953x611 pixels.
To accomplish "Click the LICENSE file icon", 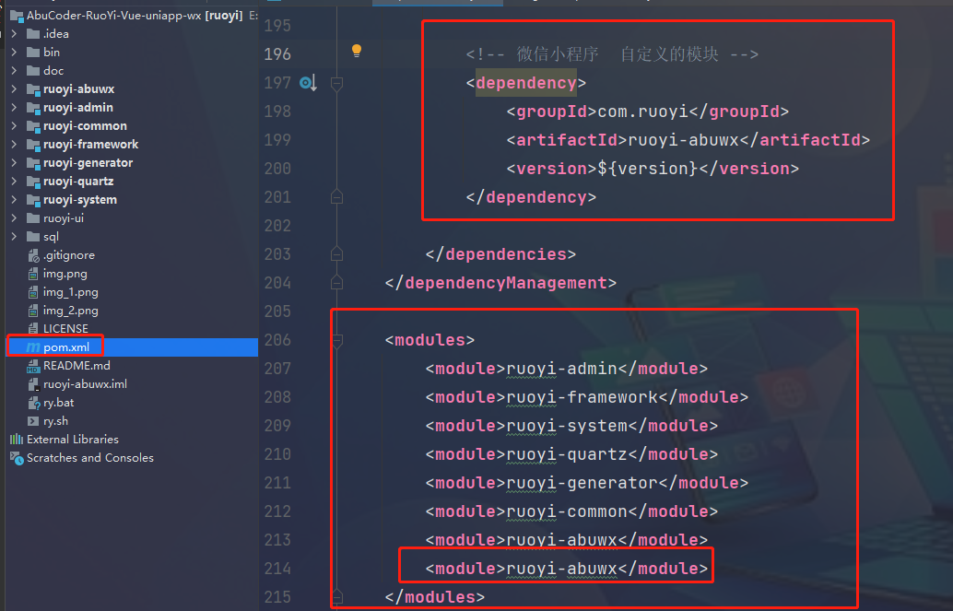I will tap(33, 329).
